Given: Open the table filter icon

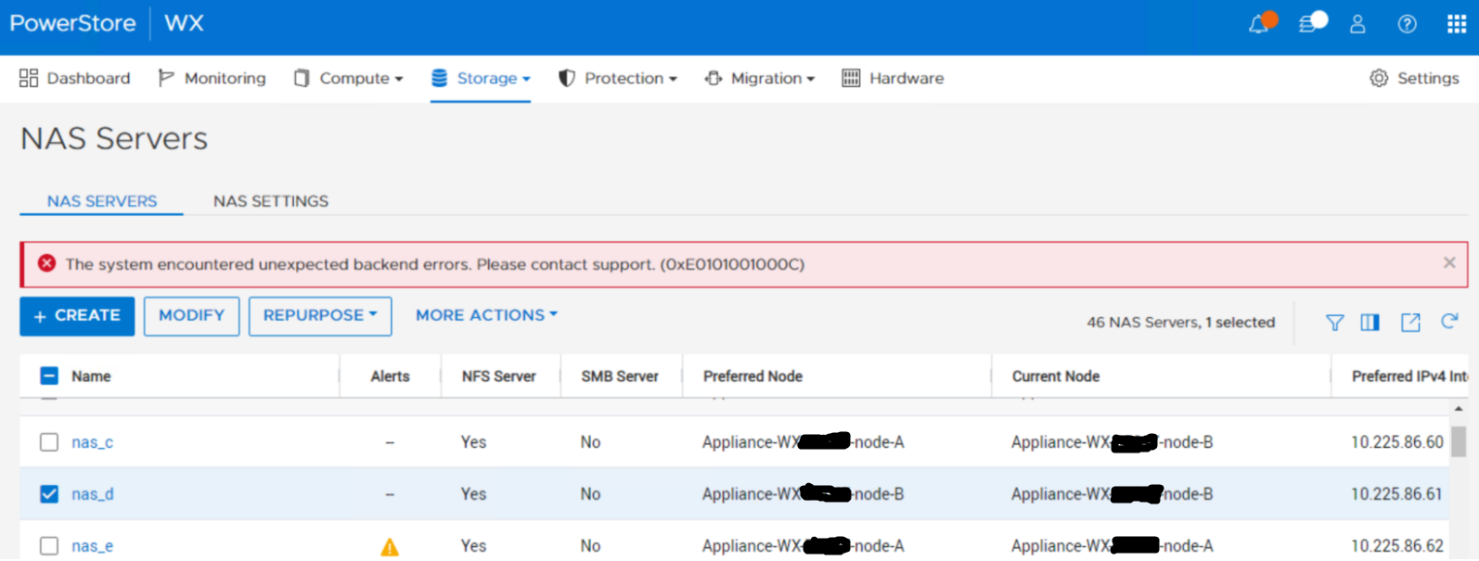Looking at the screenshot, I should (1334, 323).
